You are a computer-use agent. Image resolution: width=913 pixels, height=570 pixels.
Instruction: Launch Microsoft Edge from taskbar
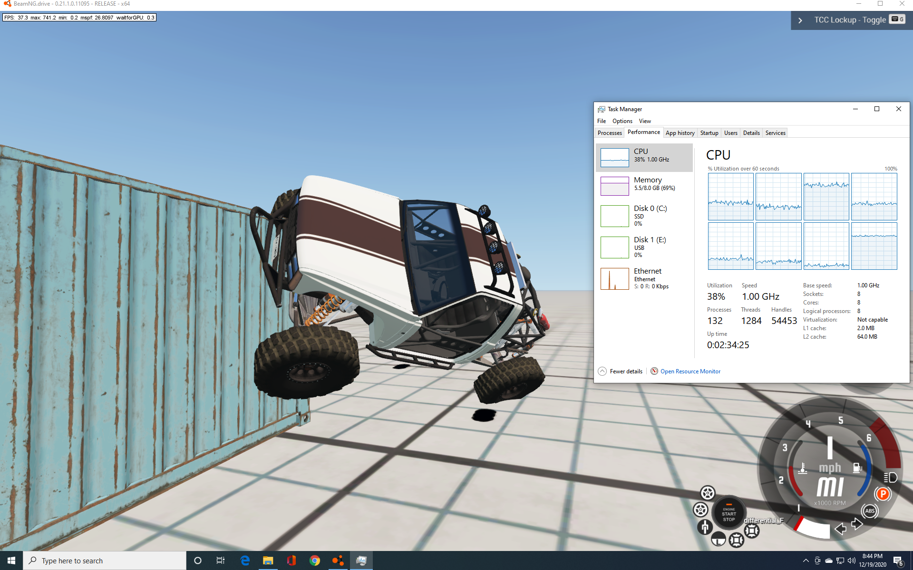pyautogui.click(x=245, y=560)
